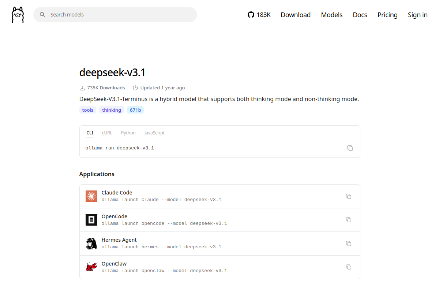The width and height of the screenshot is (439, 293).
Task: Switch to the JavaScript tab
Action: click(x=154, y=133)
